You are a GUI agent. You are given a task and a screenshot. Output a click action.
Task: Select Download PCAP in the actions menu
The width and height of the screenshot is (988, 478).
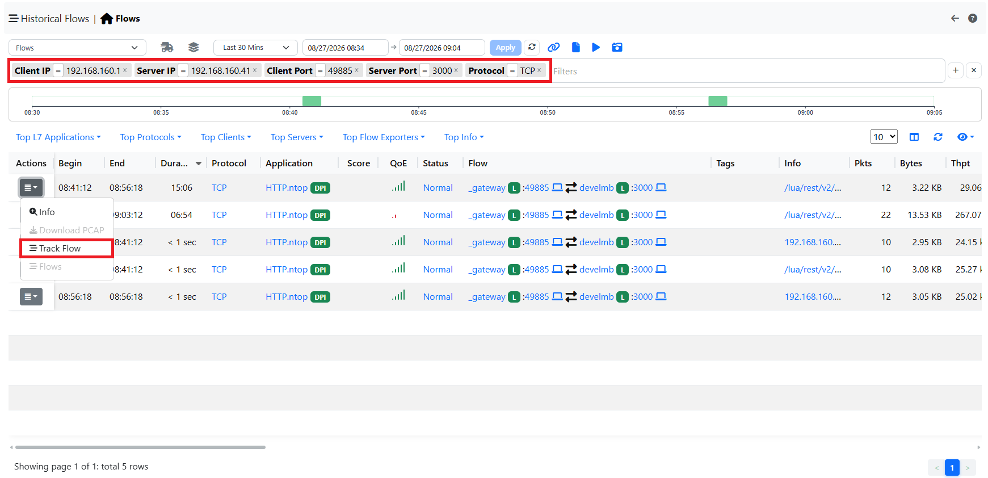(x=67, y=230)
